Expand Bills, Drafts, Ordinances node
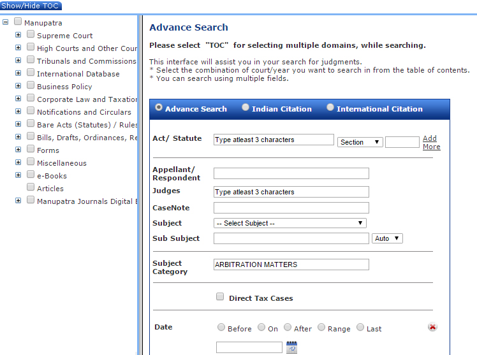 pyautogui.click(x=18, y=137)
